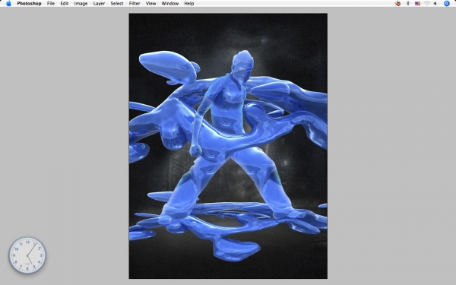Open the Help menu

click(189, 4)
